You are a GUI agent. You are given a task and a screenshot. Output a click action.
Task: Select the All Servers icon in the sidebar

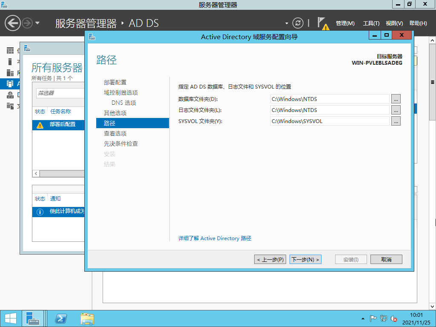click(10, 72)
